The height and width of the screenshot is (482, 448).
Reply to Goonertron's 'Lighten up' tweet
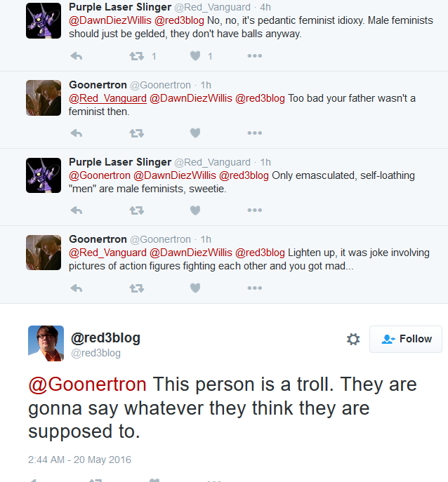tap(77, 288)
